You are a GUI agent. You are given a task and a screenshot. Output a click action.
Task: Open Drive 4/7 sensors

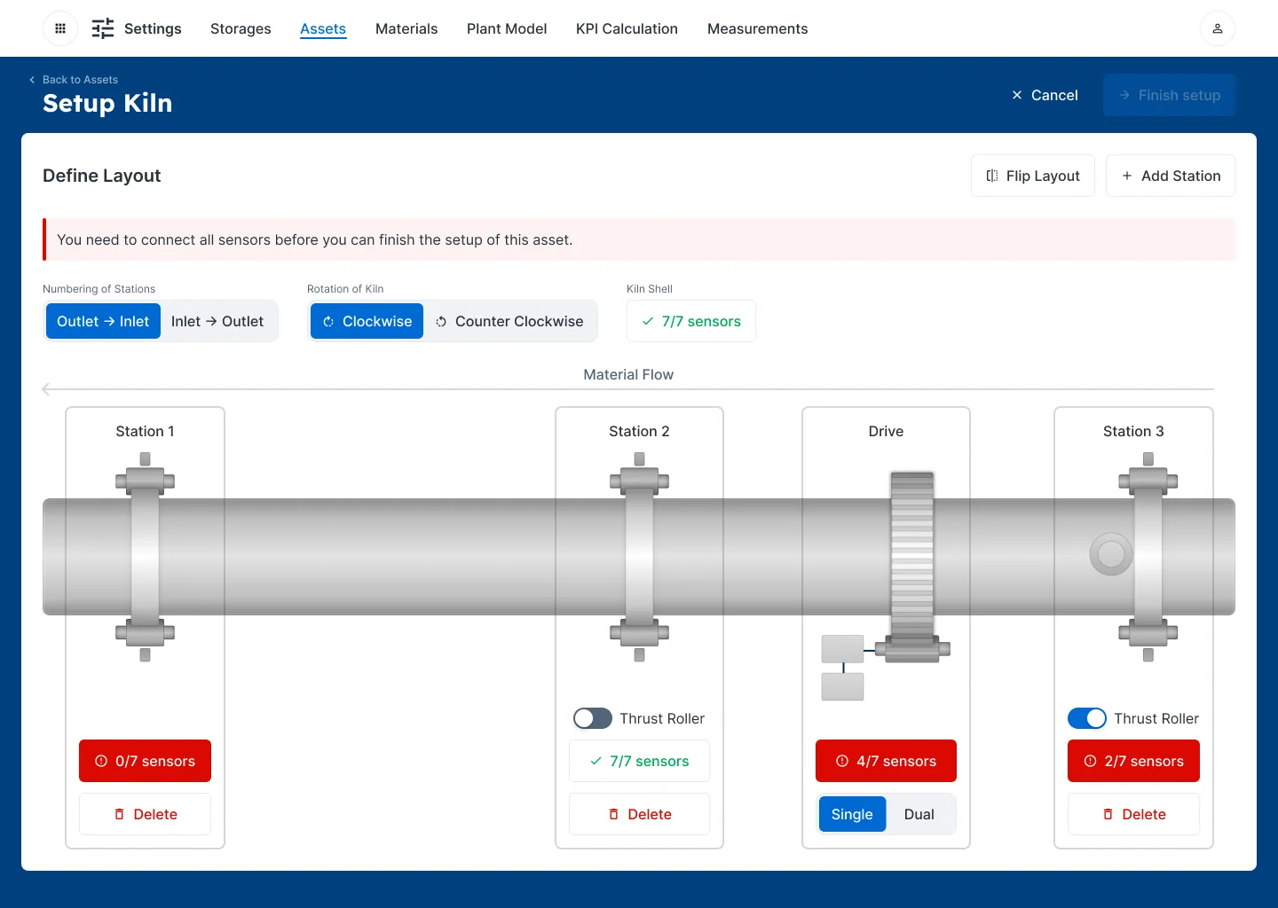[886, 761]
